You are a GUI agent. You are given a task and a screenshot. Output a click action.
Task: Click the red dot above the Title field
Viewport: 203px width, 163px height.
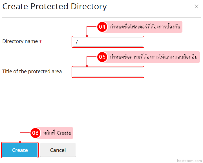[87, 66]
